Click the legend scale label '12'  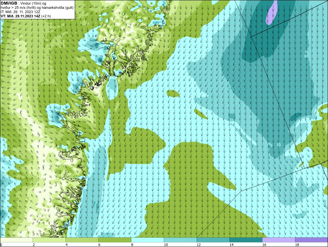(x=198, y=245)
